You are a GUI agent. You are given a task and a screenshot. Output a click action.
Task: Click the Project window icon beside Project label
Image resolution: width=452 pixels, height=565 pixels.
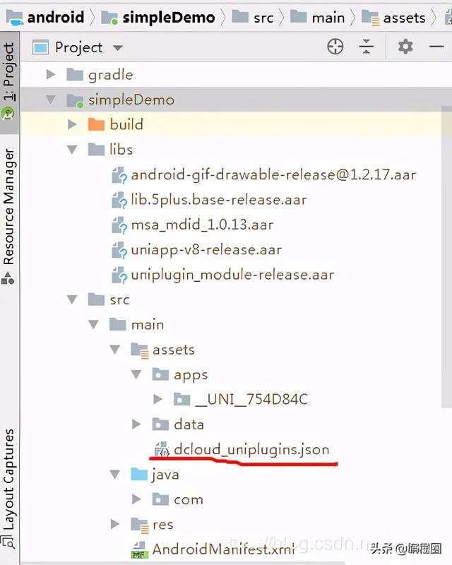(40, 47)
